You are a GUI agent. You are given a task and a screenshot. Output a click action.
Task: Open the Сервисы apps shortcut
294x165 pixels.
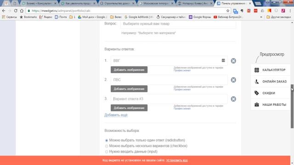9,17
